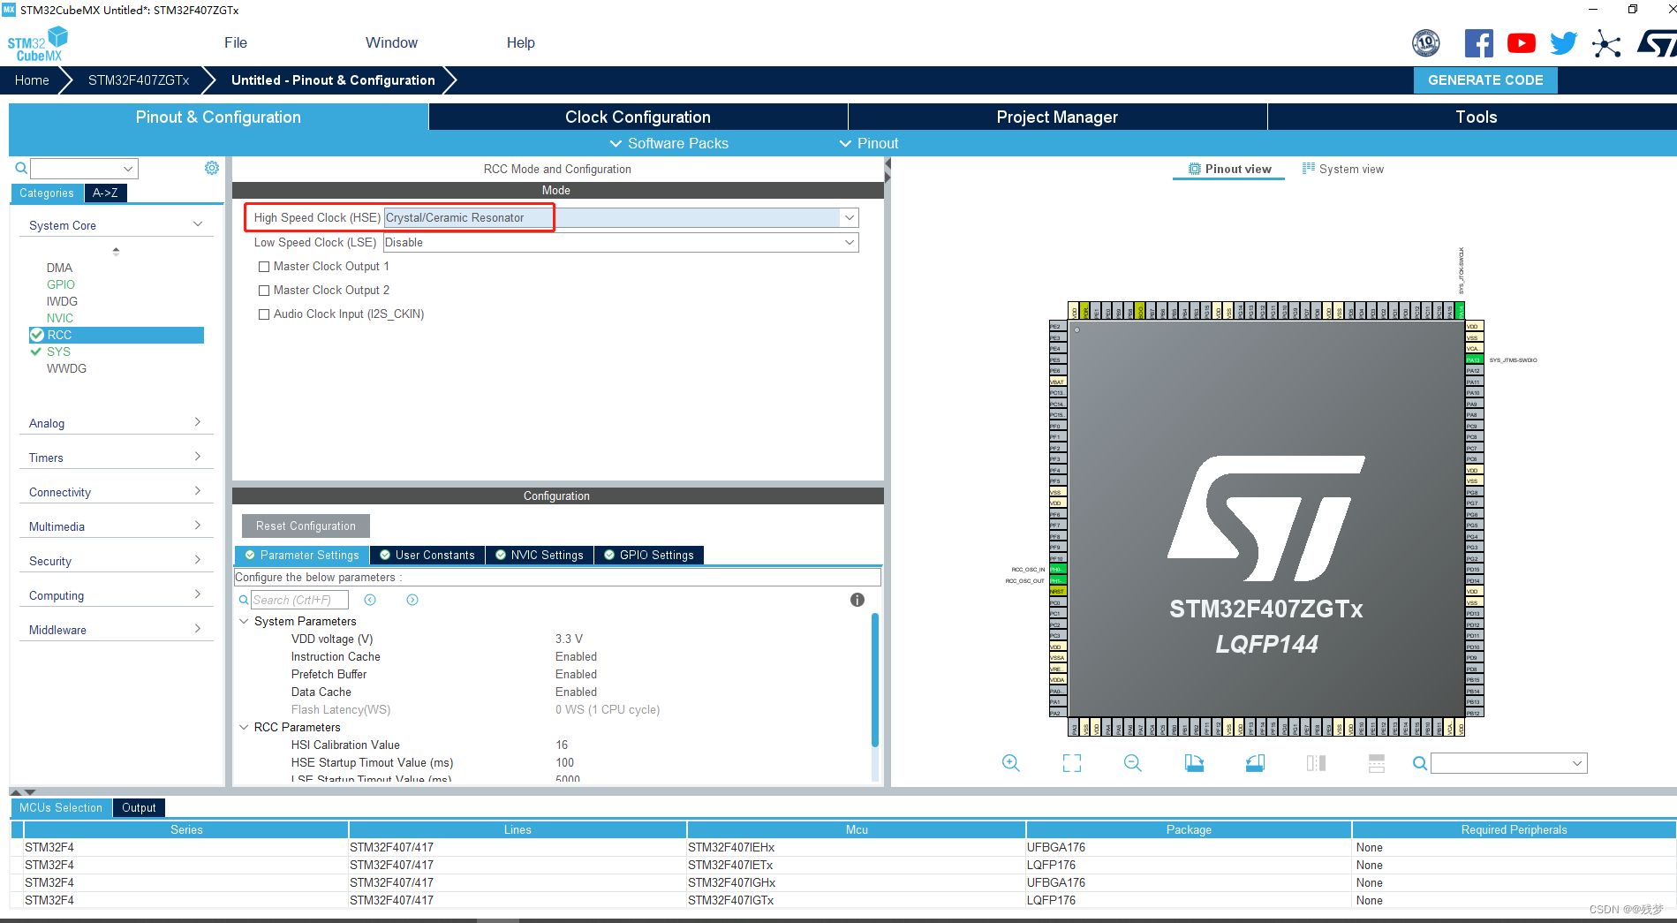
Task: Open the NVIC Settings tab
Action: (539, 555)
